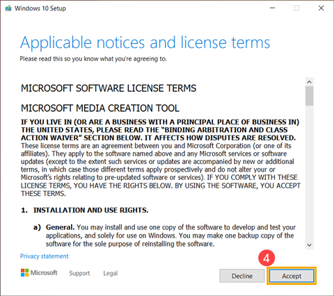Image resolution: width=334 pixels, height=296 pixels.
Task: Click the 'MICROSOFT MEDIA CREATION TOOL' heading
Action: 100,108
